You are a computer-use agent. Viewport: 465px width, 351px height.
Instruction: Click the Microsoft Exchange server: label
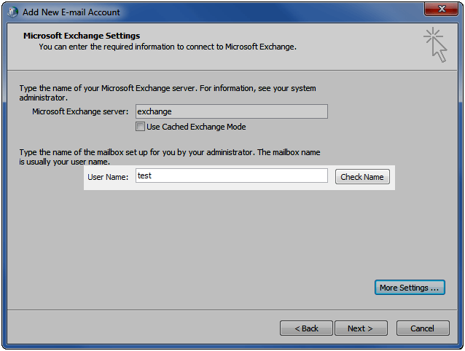click(x=80, y=111)
